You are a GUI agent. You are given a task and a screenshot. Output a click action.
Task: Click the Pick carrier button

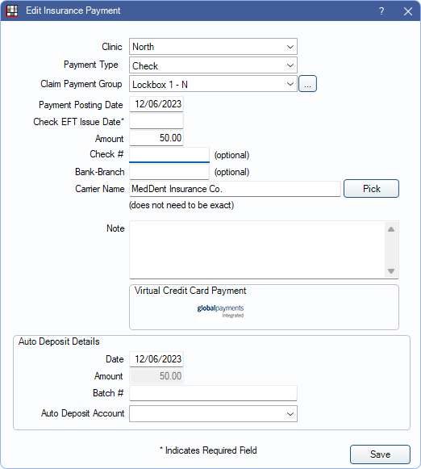pos(371,189)
